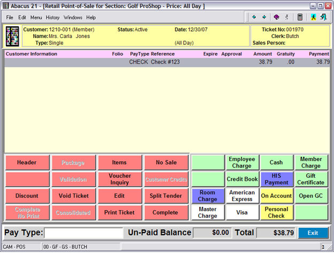
Task: Select the American Express pay type
Action: [242, 196]
